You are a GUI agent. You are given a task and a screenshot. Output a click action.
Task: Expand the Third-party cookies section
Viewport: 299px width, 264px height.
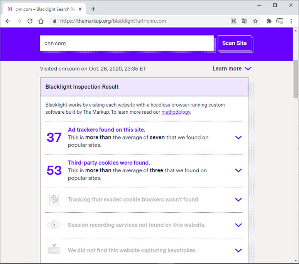pyautogui.click(x=238, y=170)
